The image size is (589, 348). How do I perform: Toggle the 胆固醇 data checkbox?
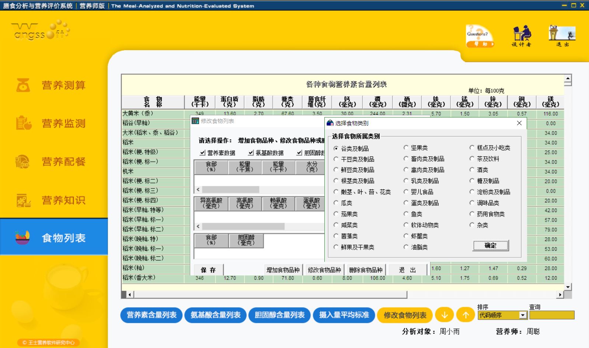(x=299, y=152)
